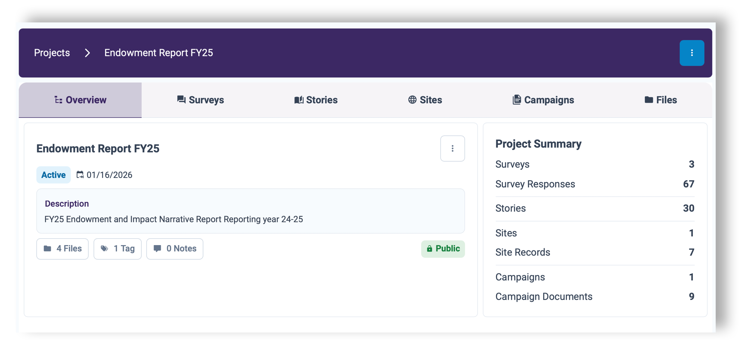The image size is (748, 353).
Task: Open the project card three-dot menu
Action: click(452, 149)
